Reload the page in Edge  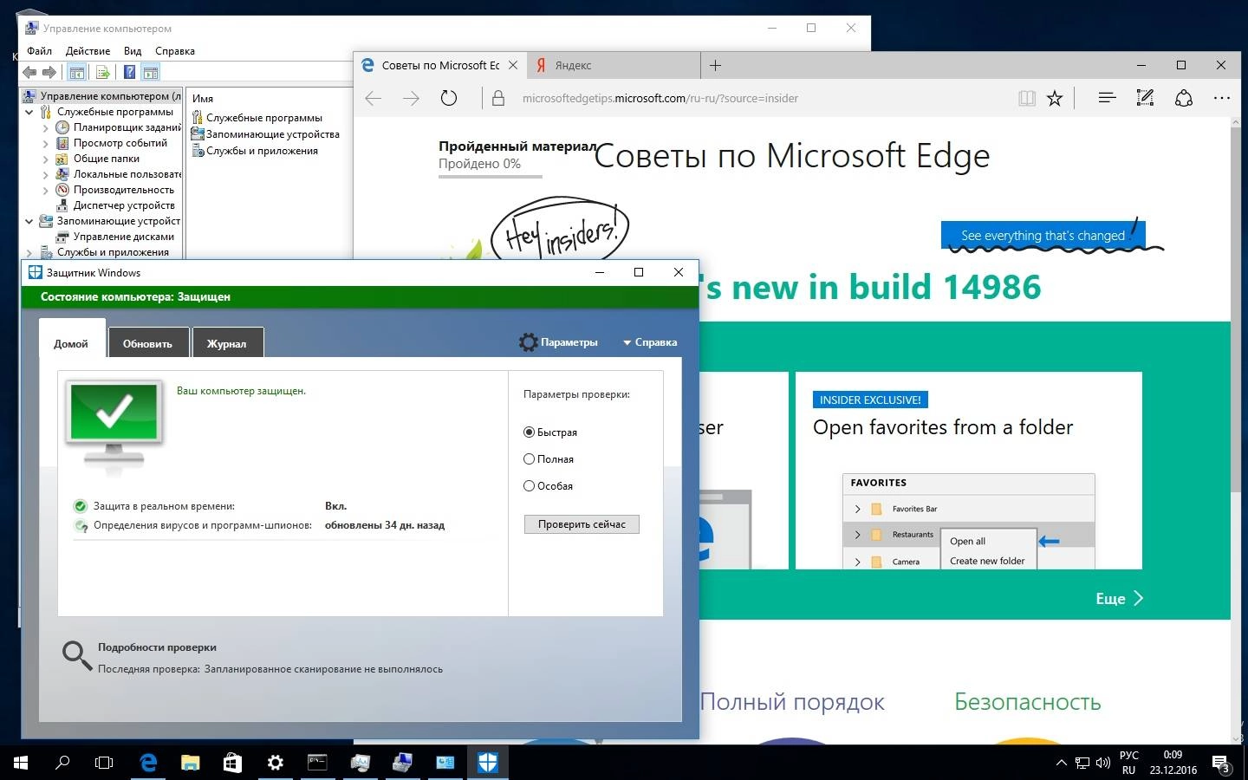[448, 98]
